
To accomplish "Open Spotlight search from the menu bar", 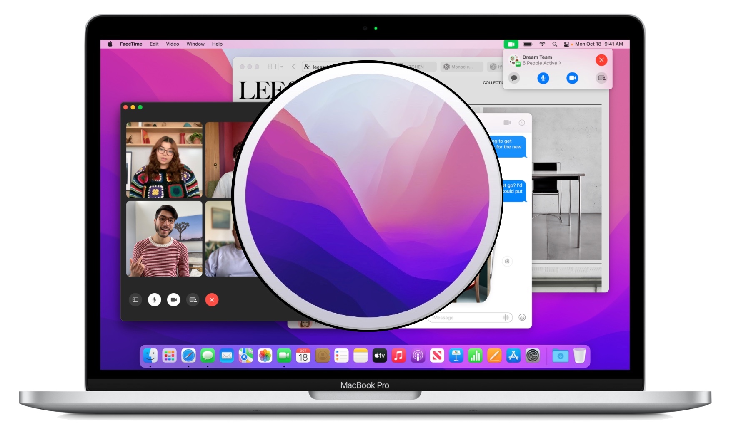I will [555, 44].
